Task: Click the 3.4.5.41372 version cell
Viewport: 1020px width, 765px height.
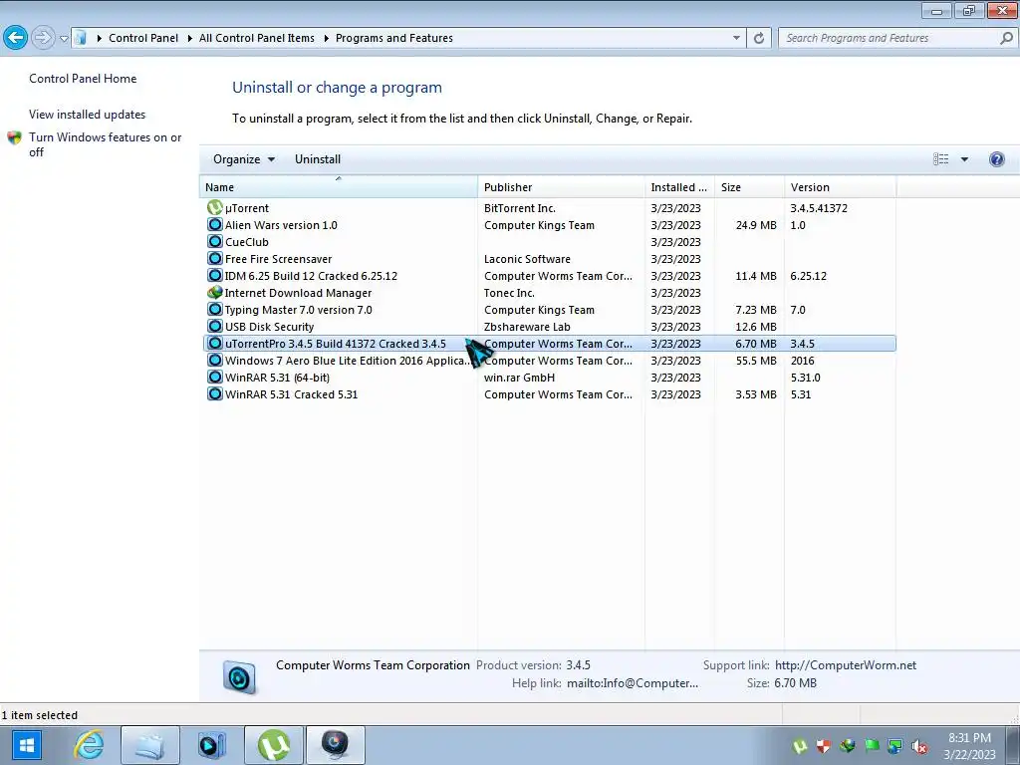Action: (819, 208)
